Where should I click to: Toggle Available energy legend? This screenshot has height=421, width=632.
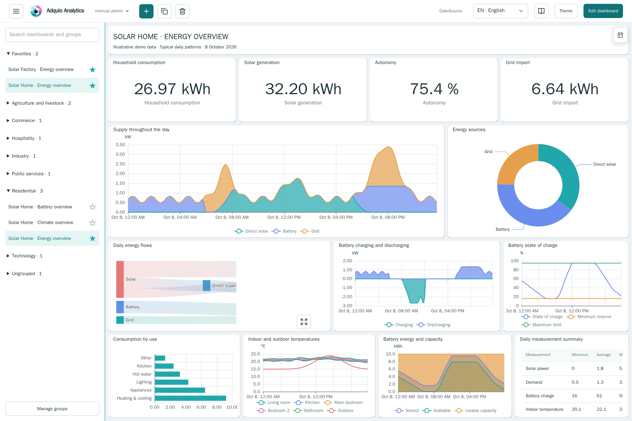pyautogui.click(x=437, y=410)
